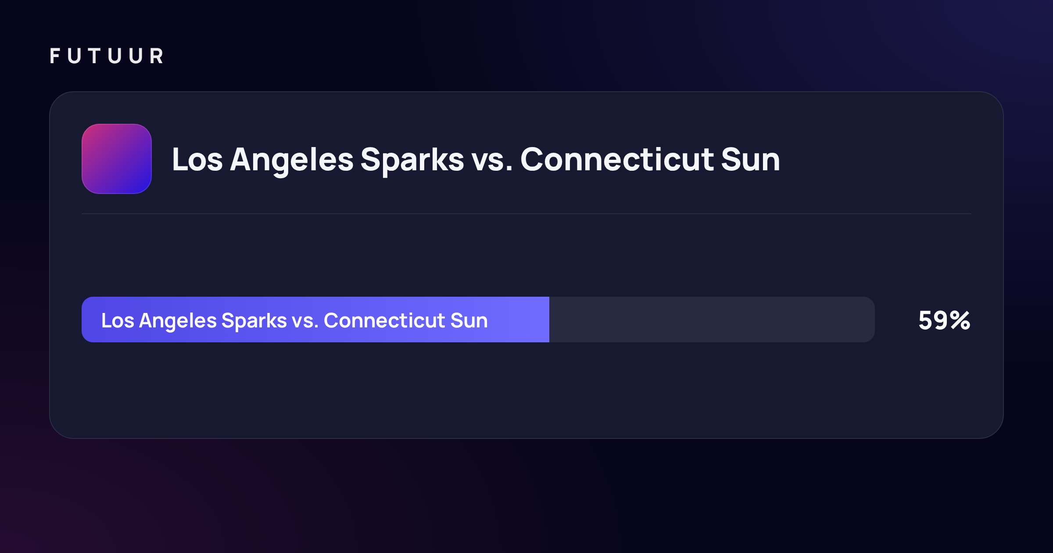Select the 59% probability value
Image resolution: width=1053 pixels, height=553 pixels.
point(944,320)
